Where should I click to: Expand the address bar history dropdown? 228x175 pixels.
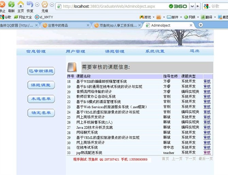pyautogui.click(x=191, y=6)
